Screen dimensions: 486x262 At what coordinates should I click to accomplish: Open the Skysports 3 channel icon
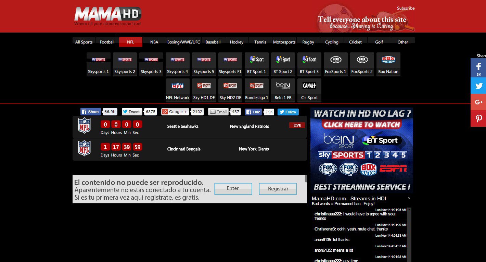[151, 64]
